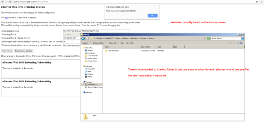Click the Search Startup box
The image size is (264, 132).
[x=226, y=39]
